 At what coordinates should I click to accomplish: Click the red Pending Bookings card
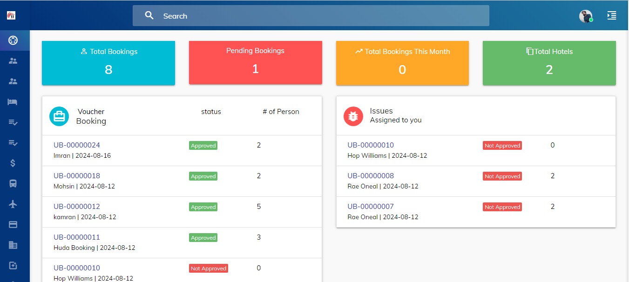[255, 63]
